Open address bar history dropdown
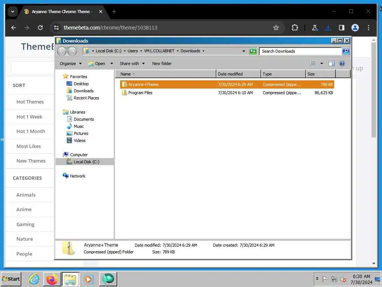Screen dimensions: 382x287 pyautogui.click(x=244, y=51)
